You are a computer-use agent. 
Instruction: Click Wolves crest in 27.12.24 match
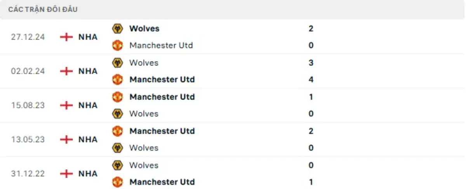click(117, 29)
